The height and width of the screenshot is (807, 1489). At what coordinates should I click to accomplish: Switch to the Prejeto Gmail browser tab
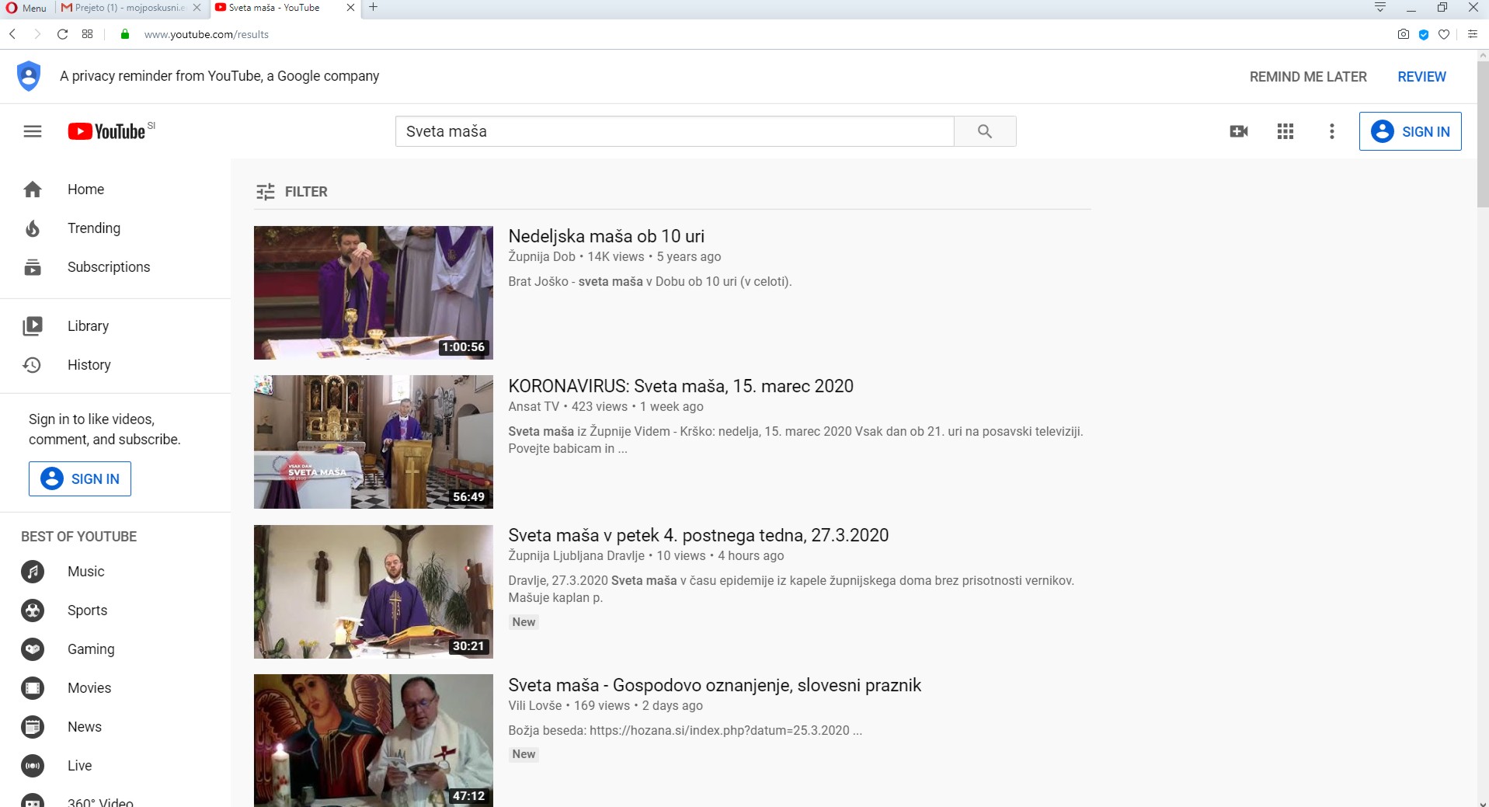(130, 8)
